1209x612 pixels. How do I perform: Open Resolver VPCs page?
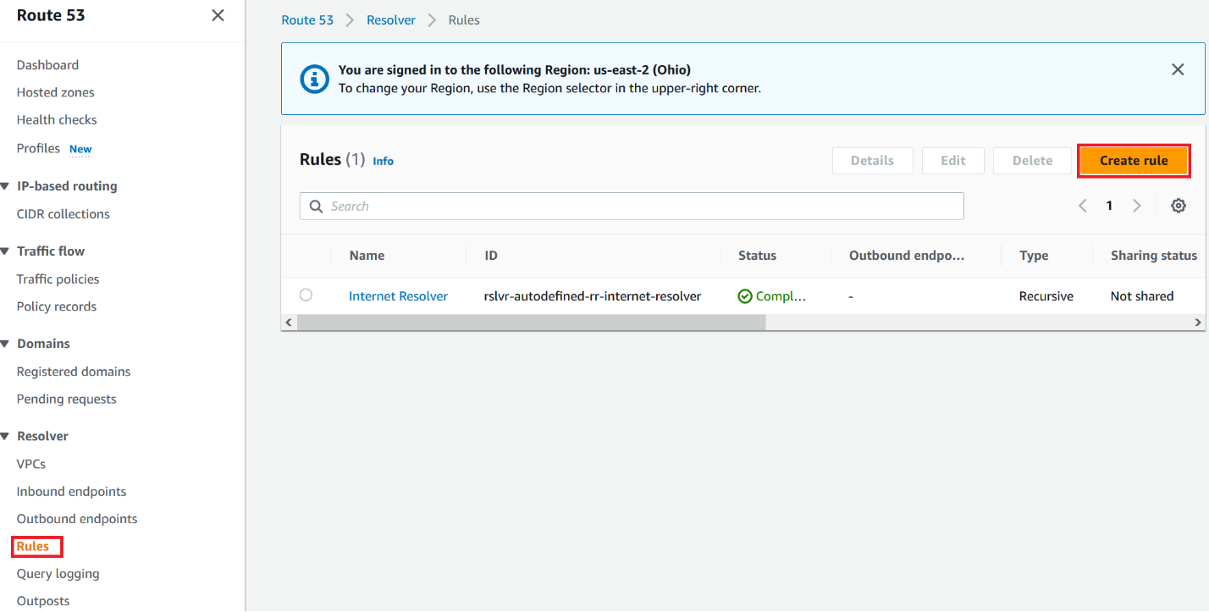(x=31, y=464)
